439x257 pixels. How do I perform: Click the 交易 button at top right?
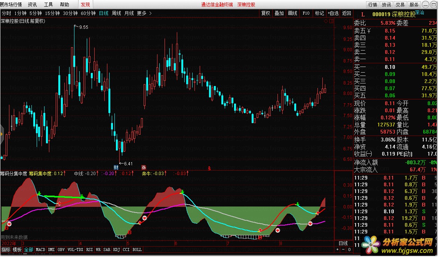[400, 4]
